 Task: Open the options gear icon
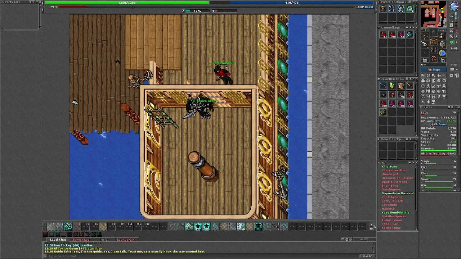point(452,76)
